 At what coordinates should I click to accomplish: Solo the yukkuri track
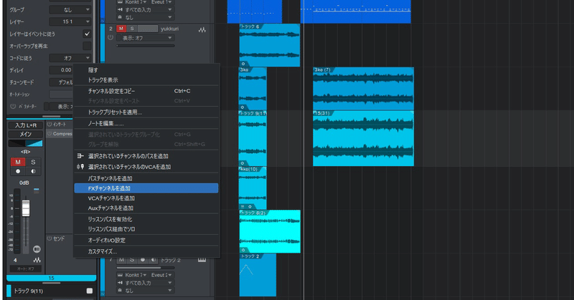point(132,29)
